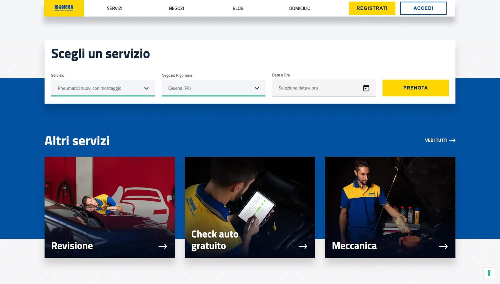Click the arrow on Revisione card
The image size is (500, 284).
163,246
